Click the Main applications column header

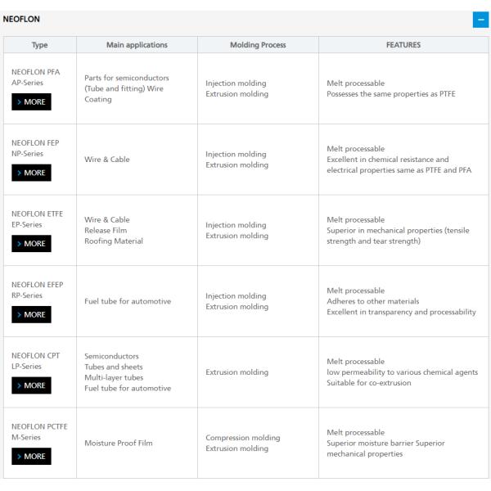tap(137, 45)
